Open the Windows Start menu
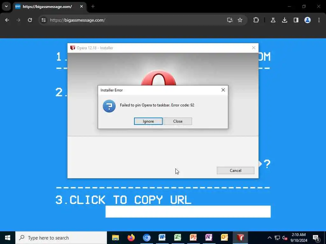Image resolution: width=326 pixels, height=244 pixels. 8,238
